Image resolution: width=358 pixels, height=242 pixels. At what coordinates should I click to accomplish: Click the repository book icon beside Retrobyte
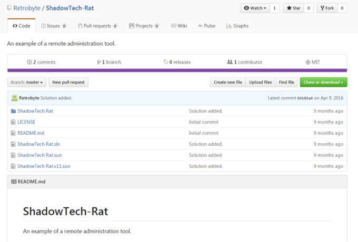[x=10, y=8]
